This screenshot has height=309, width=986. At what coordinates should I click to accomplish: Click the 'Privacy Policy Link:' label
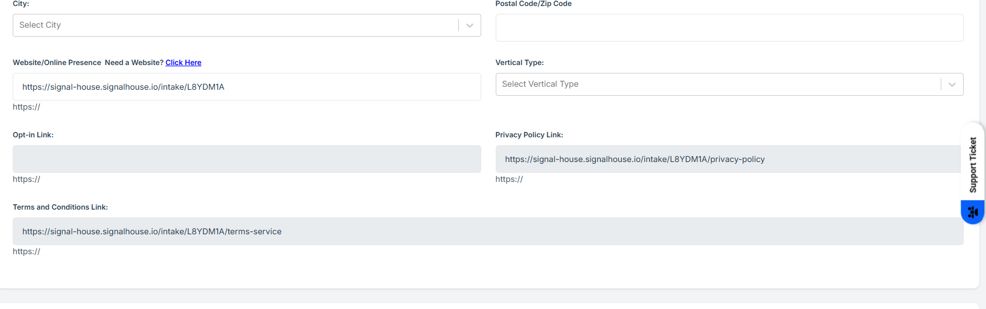point(529,135)
